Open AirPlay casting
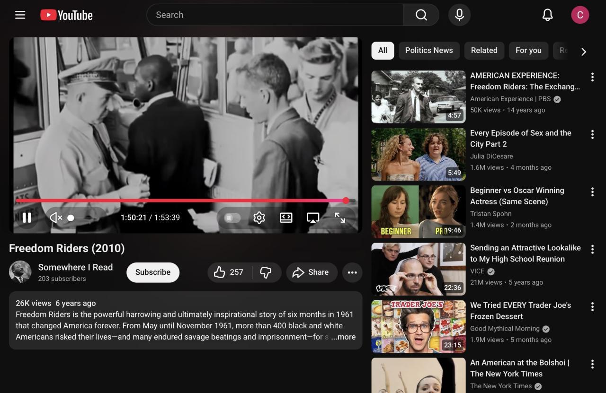 (x=313, y=218)
